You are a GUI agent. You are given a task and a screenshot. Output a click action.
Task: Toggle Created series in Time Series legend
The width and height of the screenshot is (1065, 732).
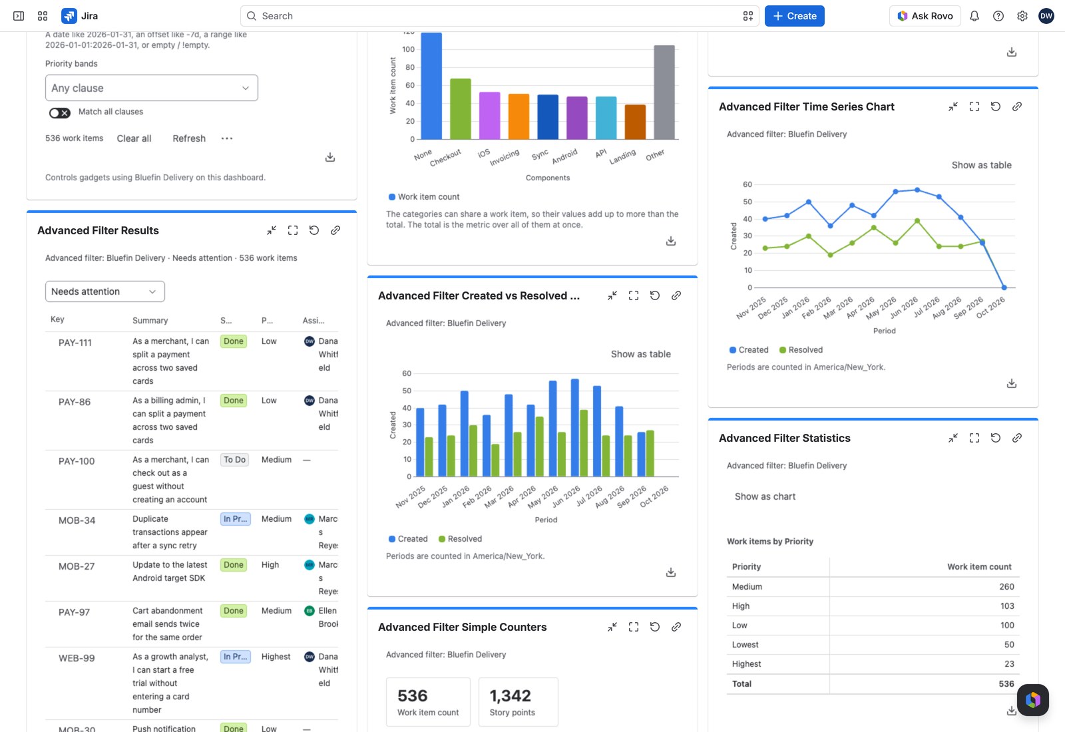tap(749, 350)
